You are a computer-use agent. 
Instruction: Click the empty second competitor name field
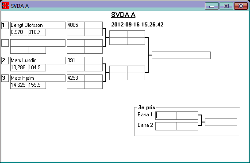(38, 43)
